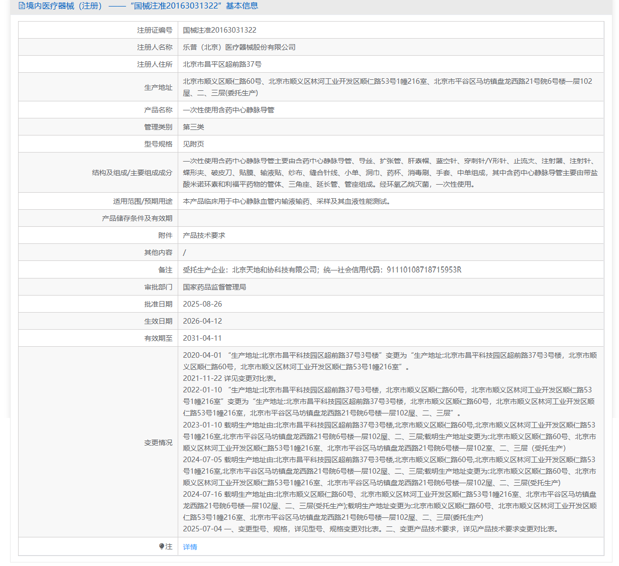Click the 2024-07-05 change record line
The height and width of the screenshot is (566, 619).
(390, 471)
